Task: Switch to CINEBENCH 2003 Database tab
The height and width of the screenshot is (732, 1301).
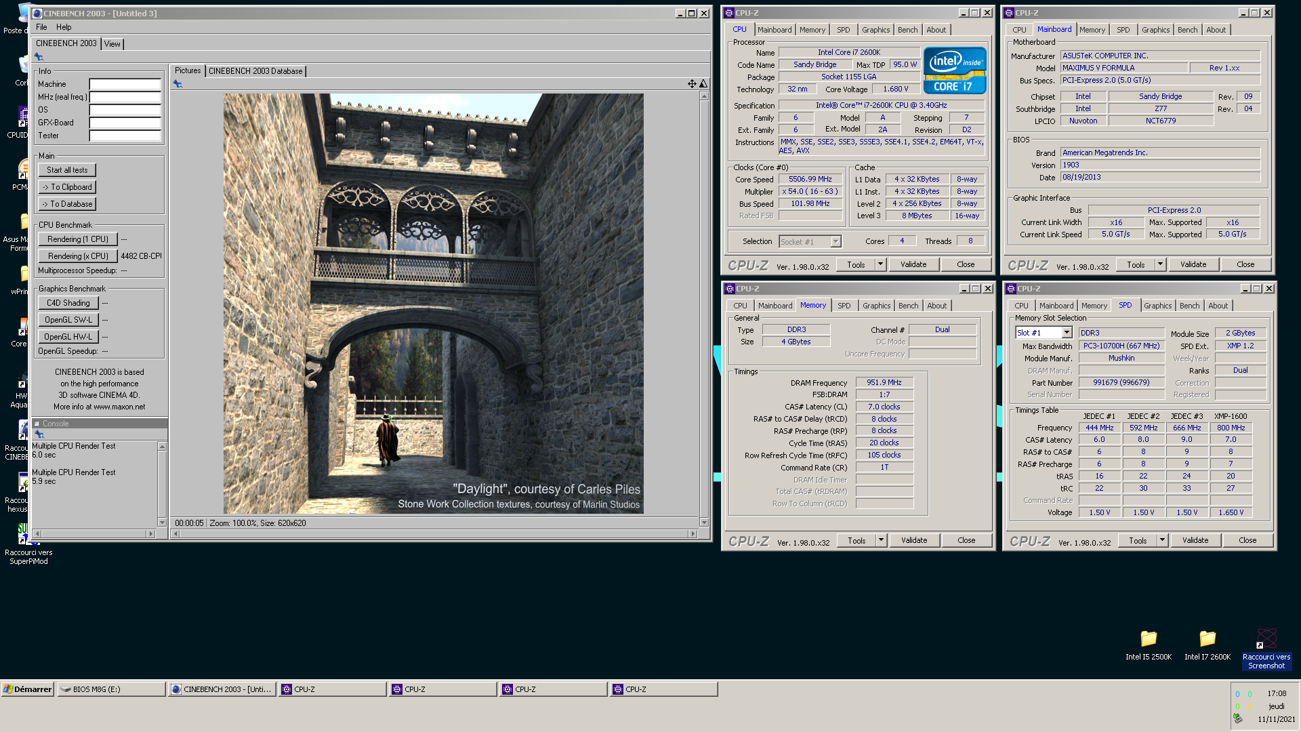Action: click(255, 71)
